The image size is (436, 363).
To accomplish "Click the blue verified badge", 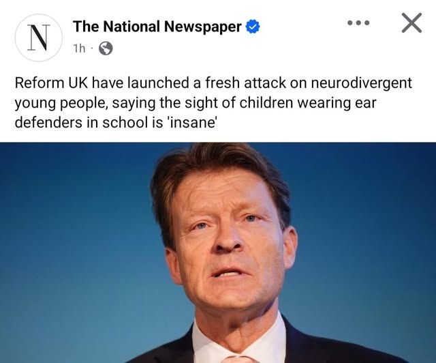I will click(x=253, y=27).
